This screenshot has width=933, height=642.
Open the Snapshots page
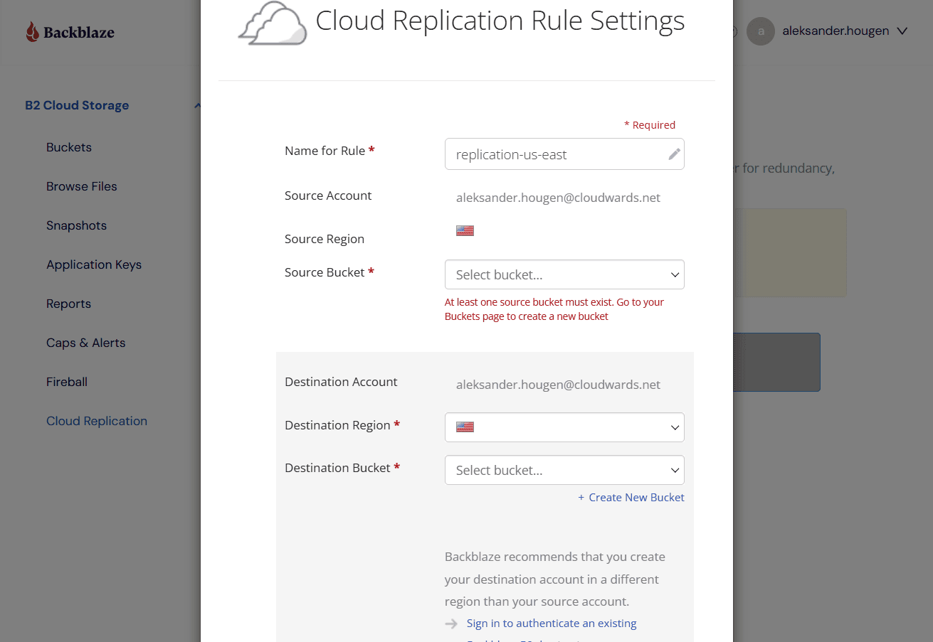click(x=76, y=225)
